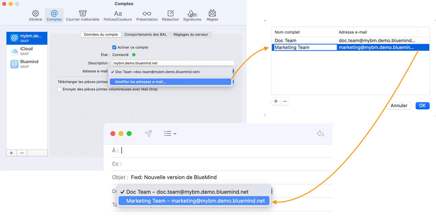Uncheck Activer ce compte checkbox

114,47
